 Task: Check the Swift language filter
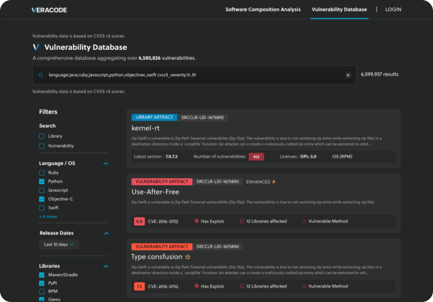pyautogui.click(x=42, y=208)
